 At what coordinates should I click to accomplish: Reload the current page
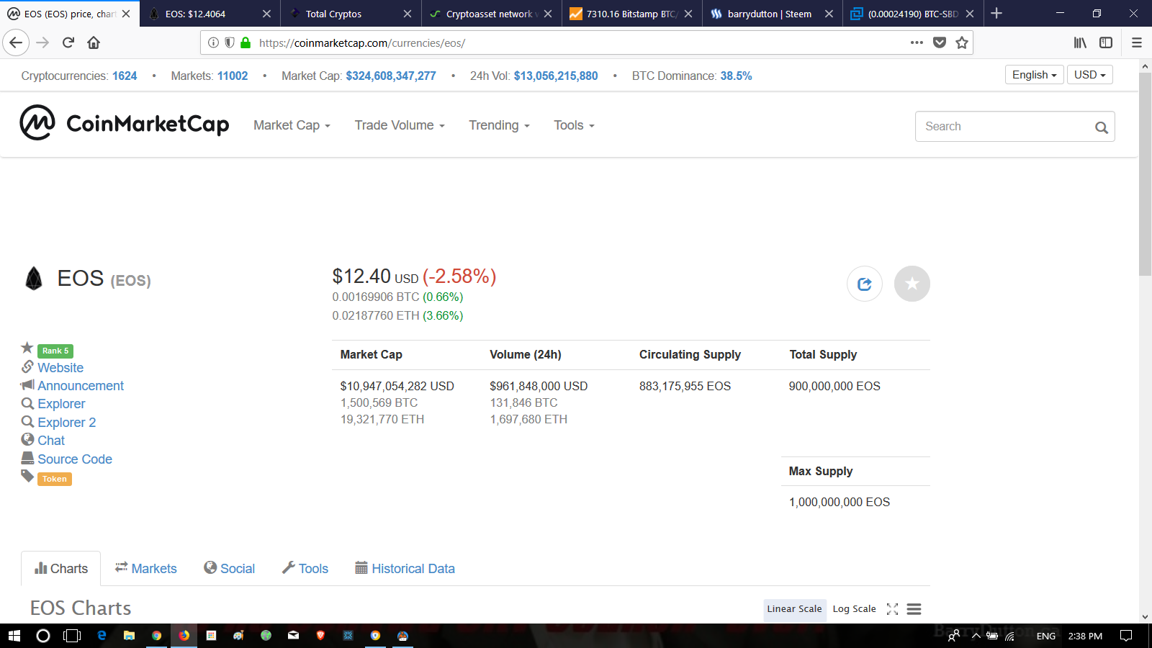click(x=68, y=42)
